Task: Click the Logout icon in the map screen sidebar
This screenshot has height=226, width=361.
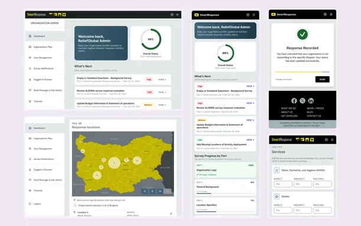Action: pyautogui.click(x=30, y=204)
